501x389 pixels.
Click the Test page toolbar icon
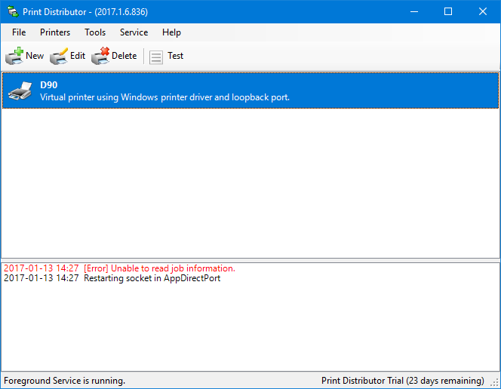click(156, 57)
